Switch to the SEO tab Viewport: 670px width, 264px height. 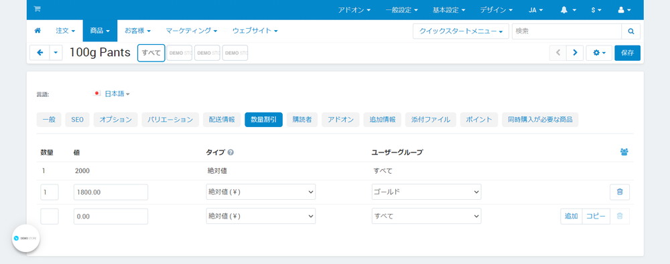[x=77, y=120]
